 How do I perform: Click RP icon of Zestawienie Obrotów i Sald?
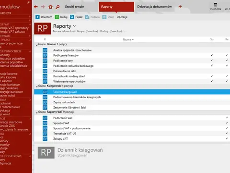[x=45, y=108]
